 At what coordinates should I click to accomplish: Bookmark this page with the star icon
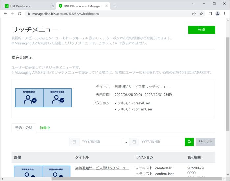tap(201, 14)
